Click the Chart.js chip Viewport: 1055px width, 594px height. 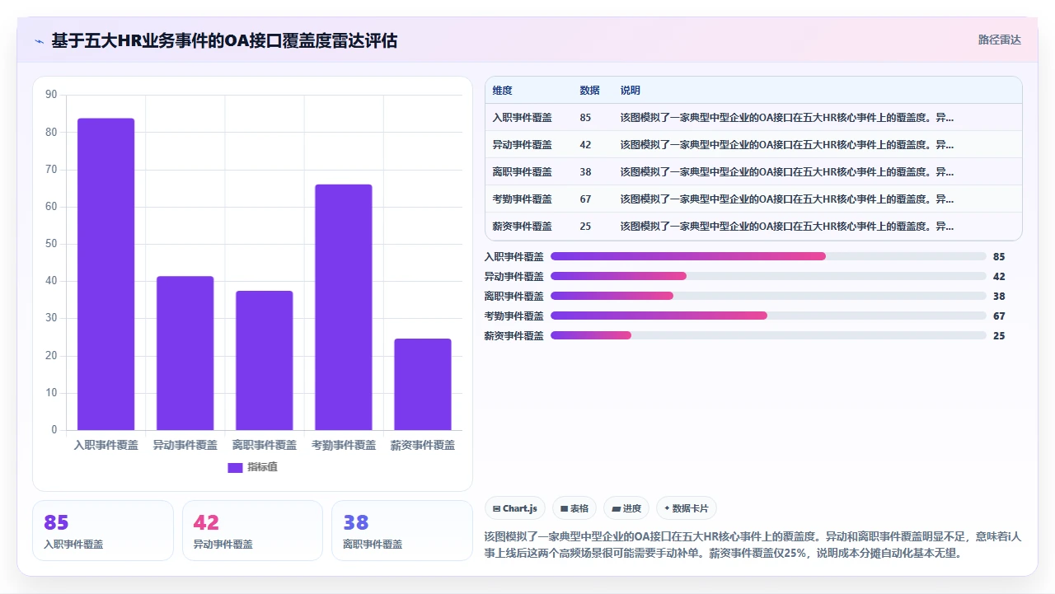515,509
